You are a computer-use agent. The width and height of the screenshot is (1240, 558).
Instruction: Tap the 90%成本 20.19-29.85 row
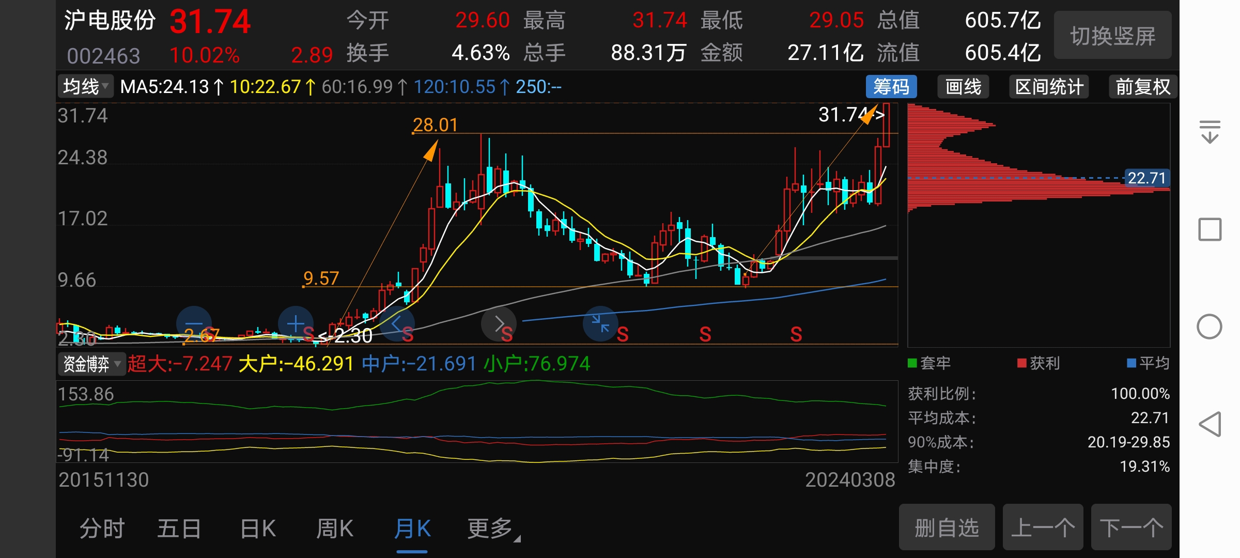tap(1038, 442)
